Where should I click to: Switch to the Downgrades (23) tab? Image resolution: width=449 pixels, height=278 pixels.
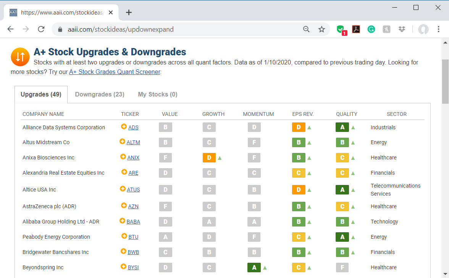click(100, 94)
